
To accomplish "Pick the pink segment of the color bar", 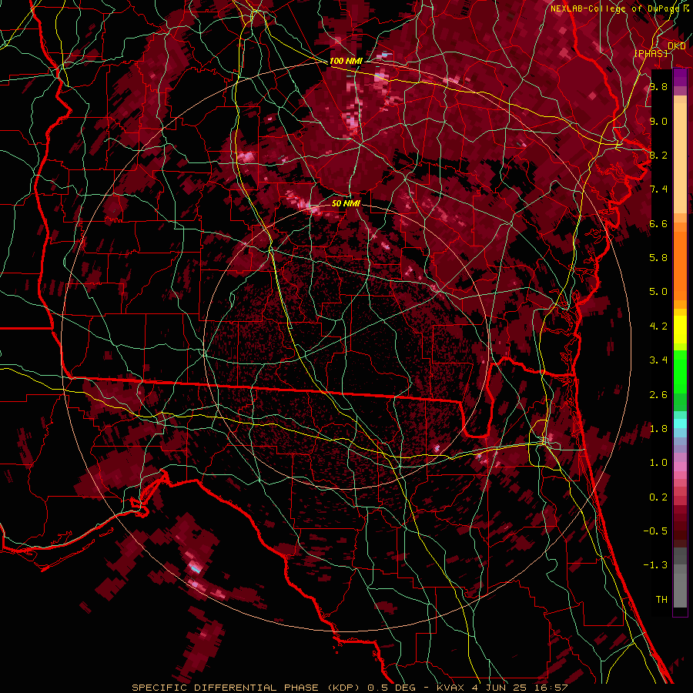I will tap(680, 466).
